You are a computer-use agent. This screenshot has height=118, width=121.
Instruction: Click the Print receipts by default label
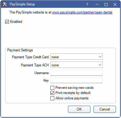[73, 93]
